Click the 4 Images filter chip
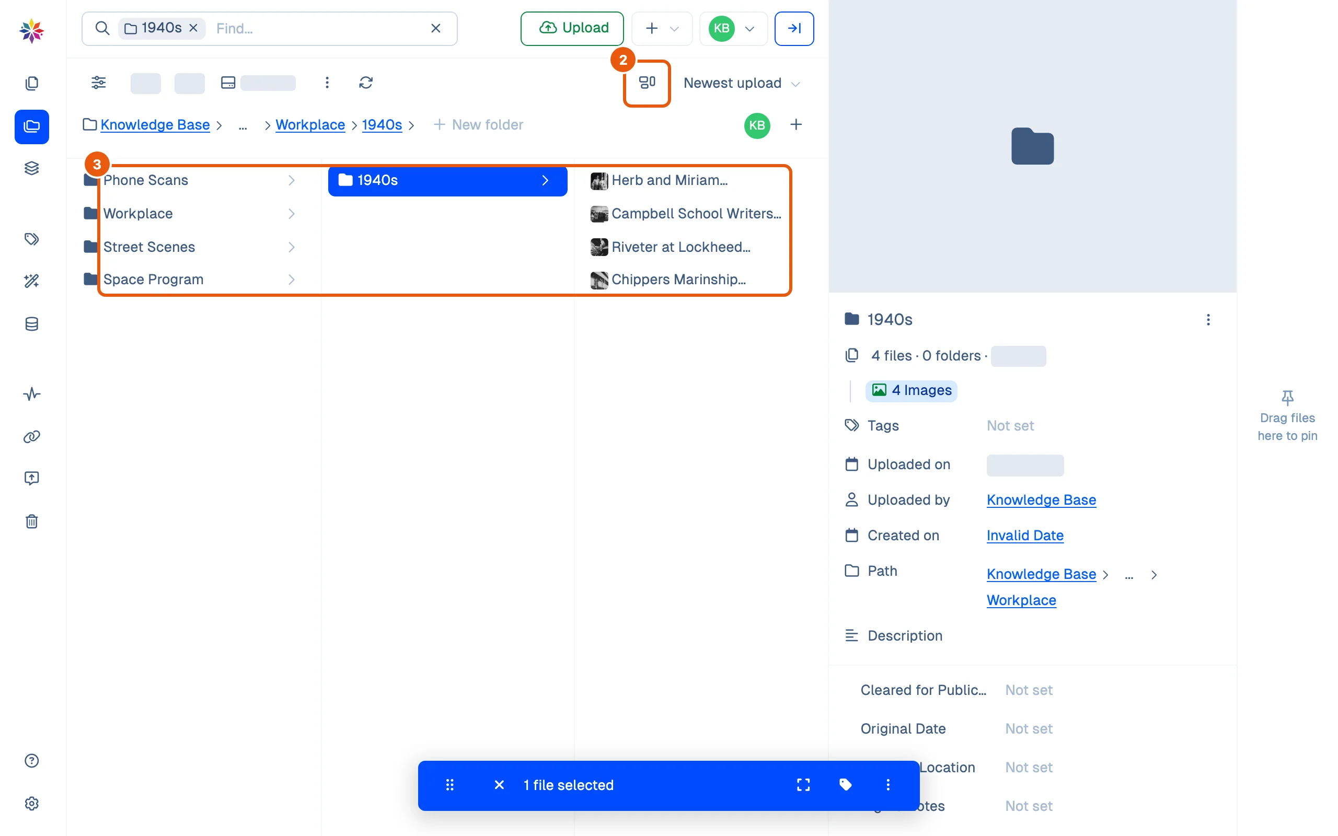Screen dimensions: 1338x836 click(x=911, y=390)
